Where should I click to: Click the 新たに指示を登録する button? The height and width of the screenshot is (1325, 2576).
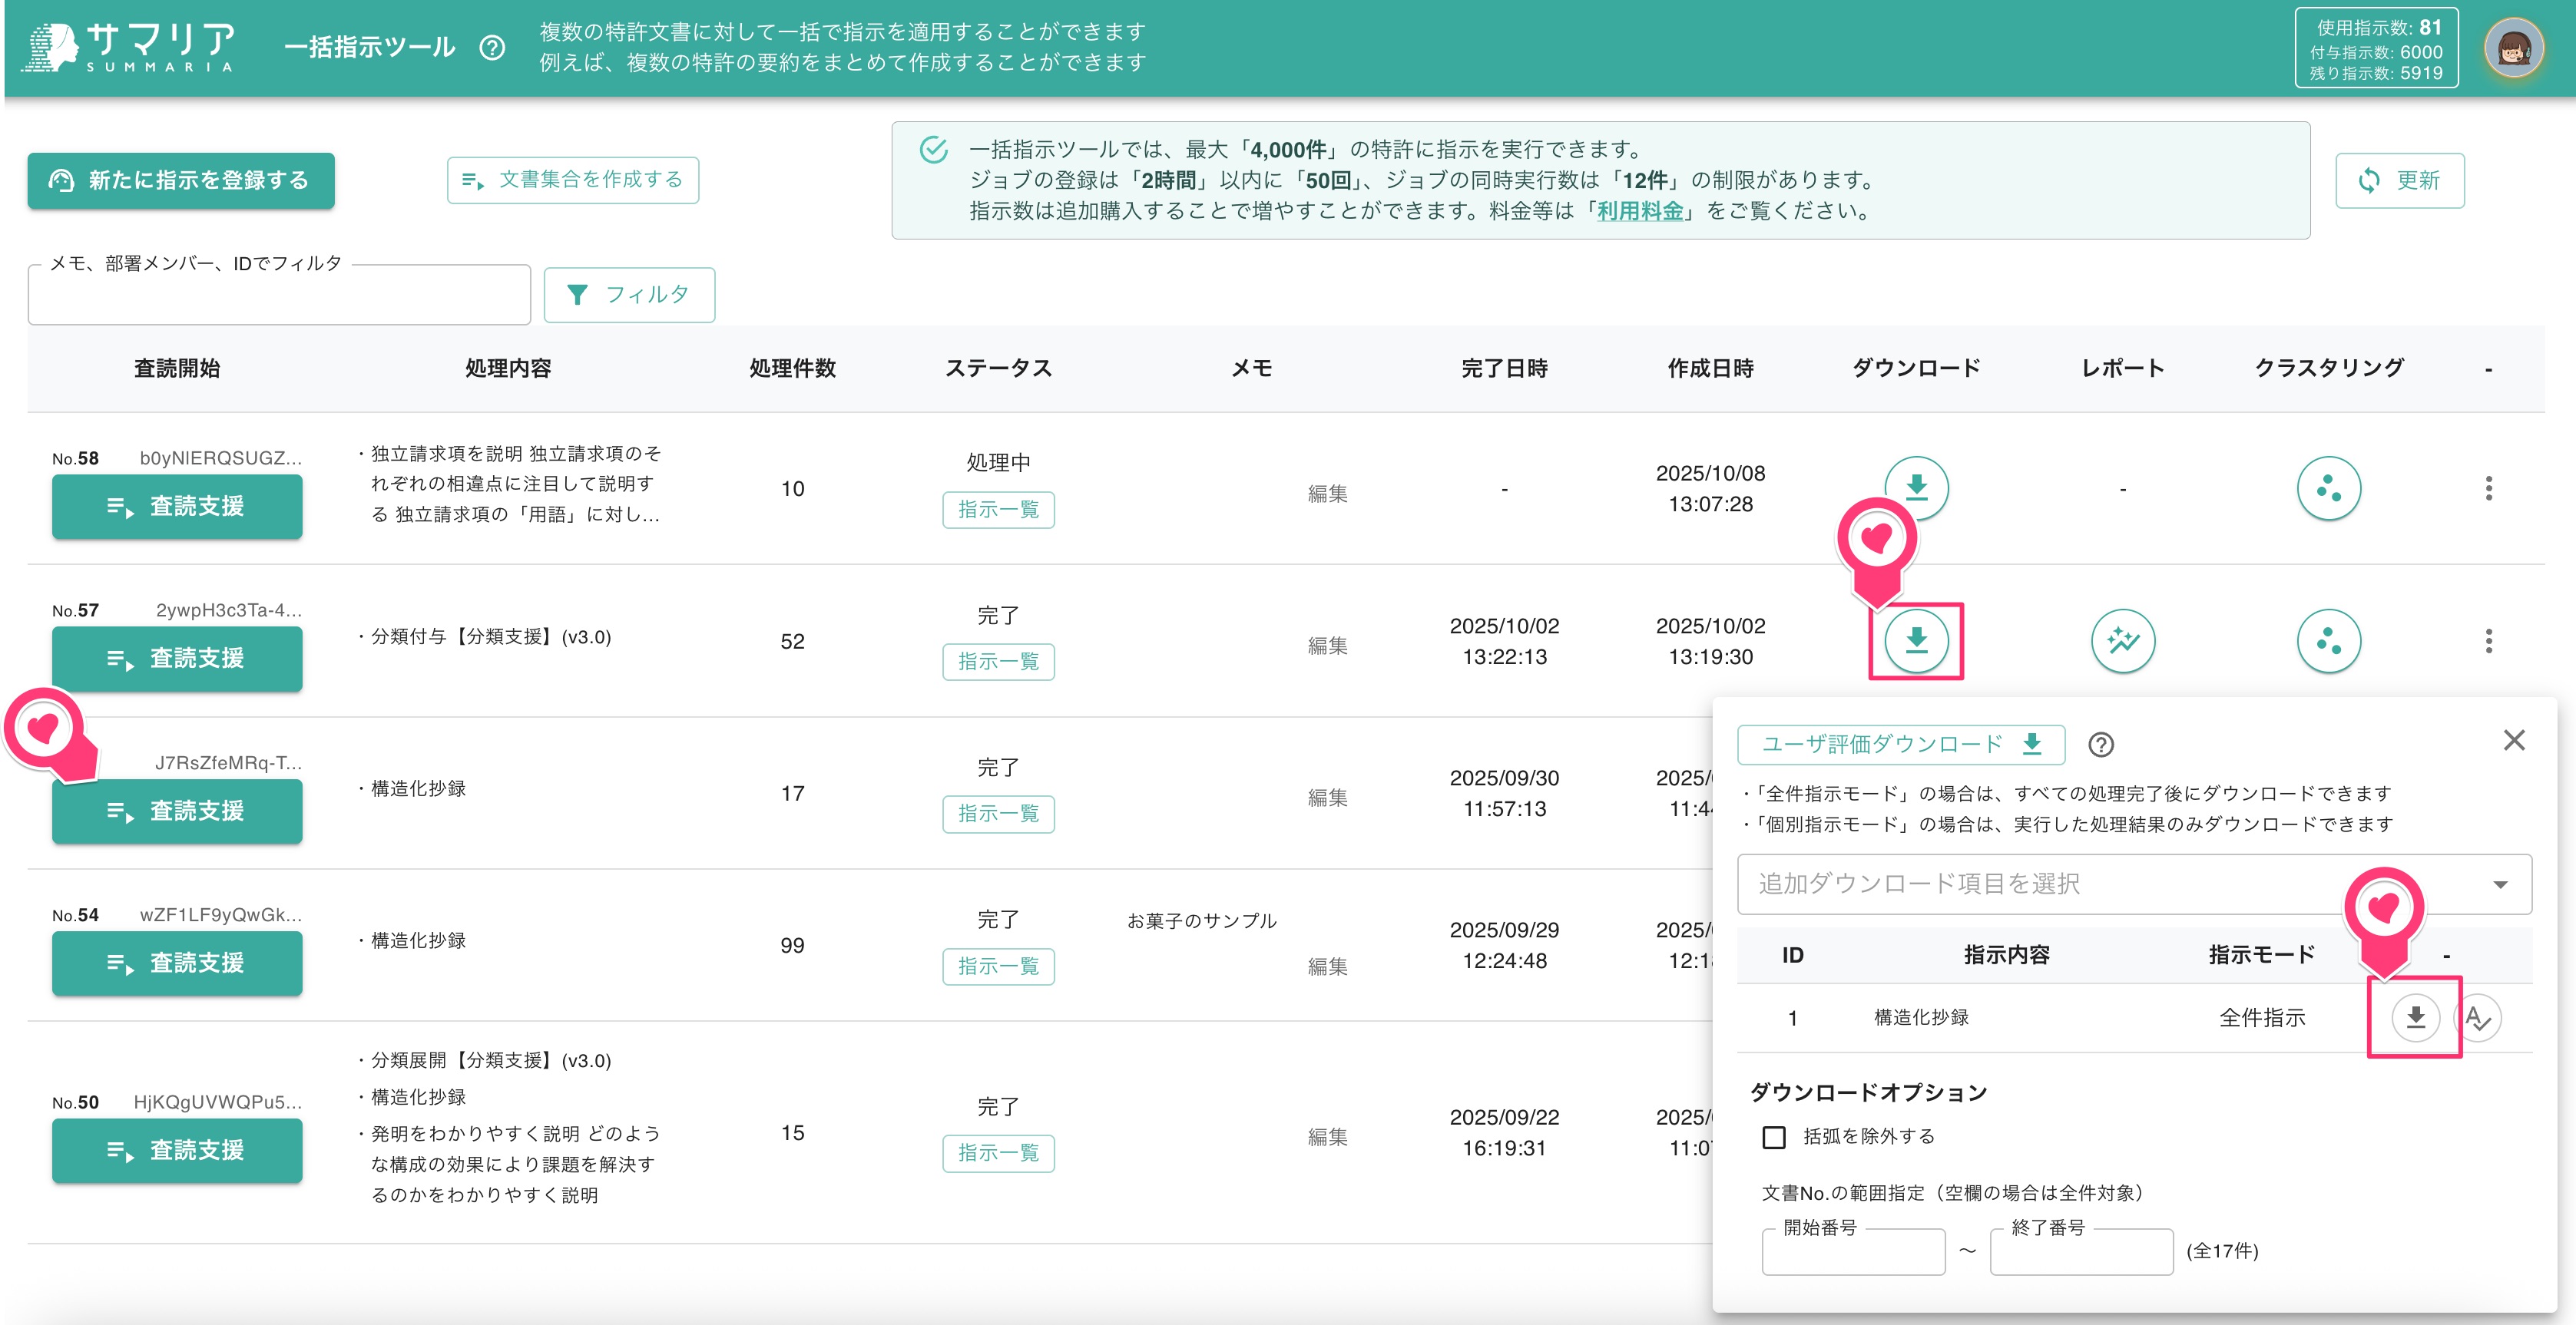(181, 181)
